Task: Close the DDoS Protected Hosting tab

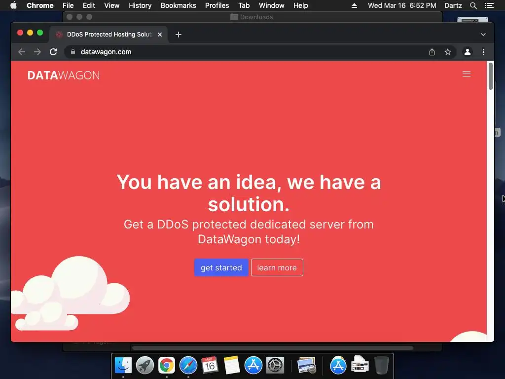Action: (160, 35)
